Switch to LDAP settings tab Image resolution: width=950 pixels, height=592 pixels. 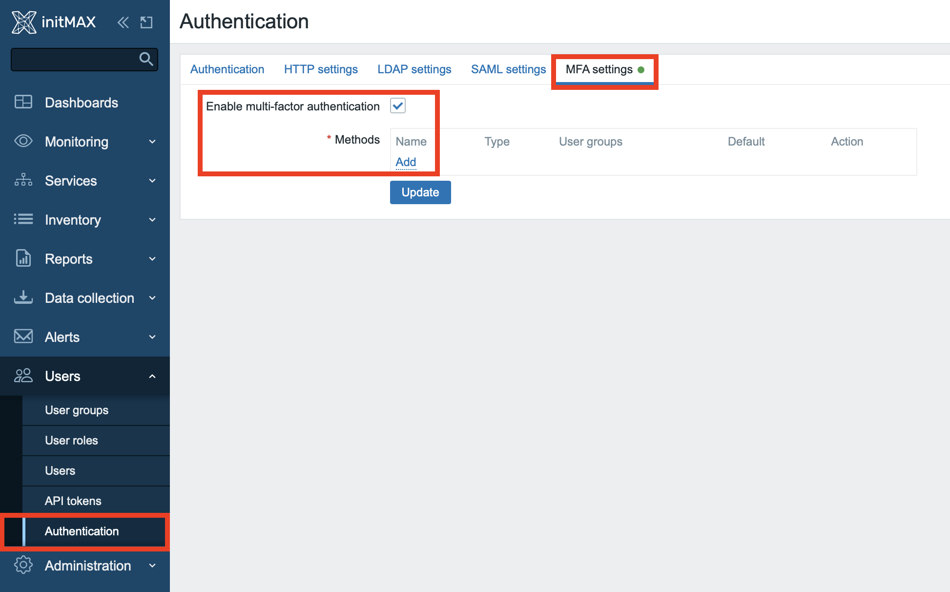[414, 69]
